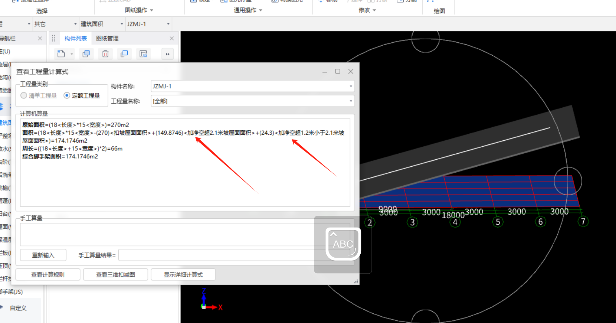Click the new component icon in component list
The height and width of the screenshot is (323, 616).
tap(61, 54)
